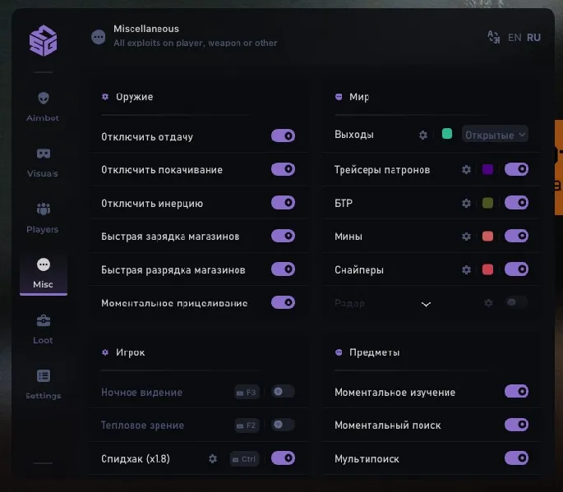Click the gear icon next to Выходы
This screenshot has width=563, height=492.
click(x=423, y=135)
